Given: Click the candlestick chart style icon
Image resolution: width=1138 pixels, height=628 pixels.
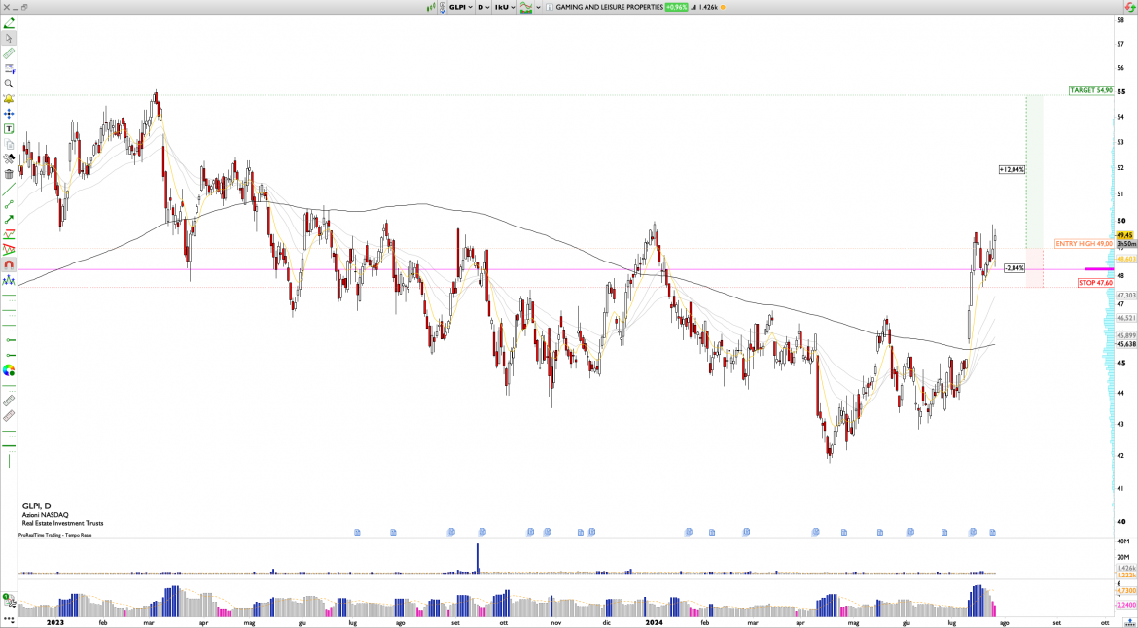Looking at the screenshot, I should click(x=431, y=7).
